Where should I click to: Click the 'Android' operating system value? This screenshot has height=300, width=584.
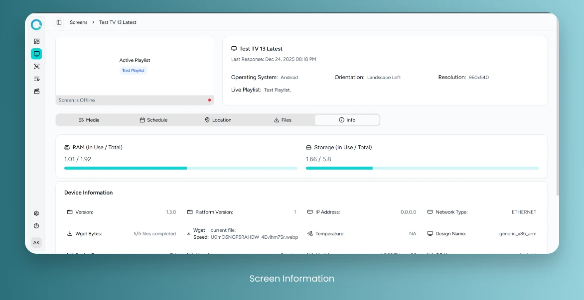290,78
